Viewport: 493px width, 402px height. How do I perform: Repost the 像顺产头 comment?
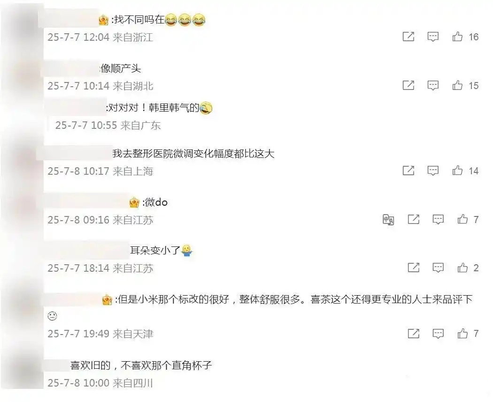pos(408,85)
